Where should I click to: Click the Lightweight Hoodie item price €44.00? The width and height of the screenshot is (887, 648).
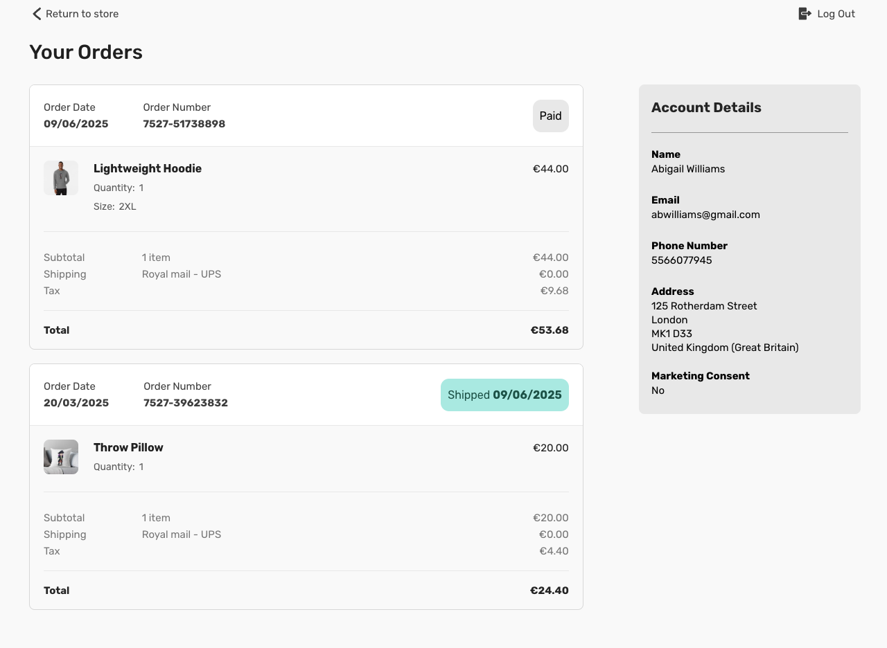click(x=551, y=168)
